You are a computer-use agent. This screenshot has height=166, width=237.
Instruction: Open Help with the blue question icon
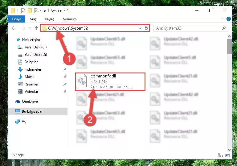pyautogui.click(x=229, y=19)
